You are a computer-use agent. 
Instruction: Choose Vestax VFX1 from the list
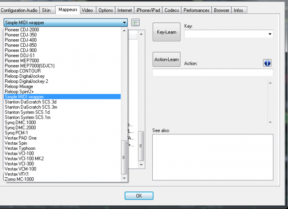(x=62, y=174)
